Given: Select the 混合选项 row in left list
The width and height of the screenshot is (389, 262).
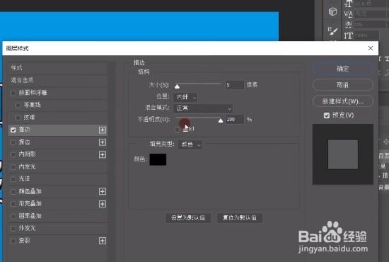Looking at the screenshot, I should click(x=57, y=80).
